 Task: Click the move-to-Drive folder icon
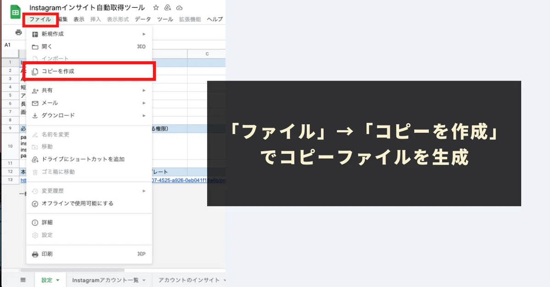point(168,8)
